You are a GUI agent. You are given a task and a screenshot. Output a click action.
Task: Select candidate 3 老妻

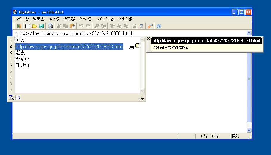click(20, 53)
